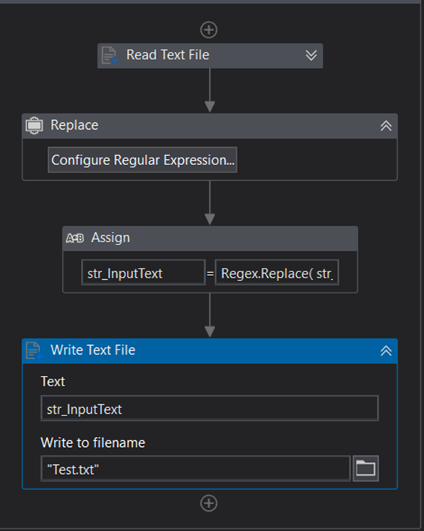Add activity via bottom plus icon
This screenshot has height=531, width=424.
[209, 503]
